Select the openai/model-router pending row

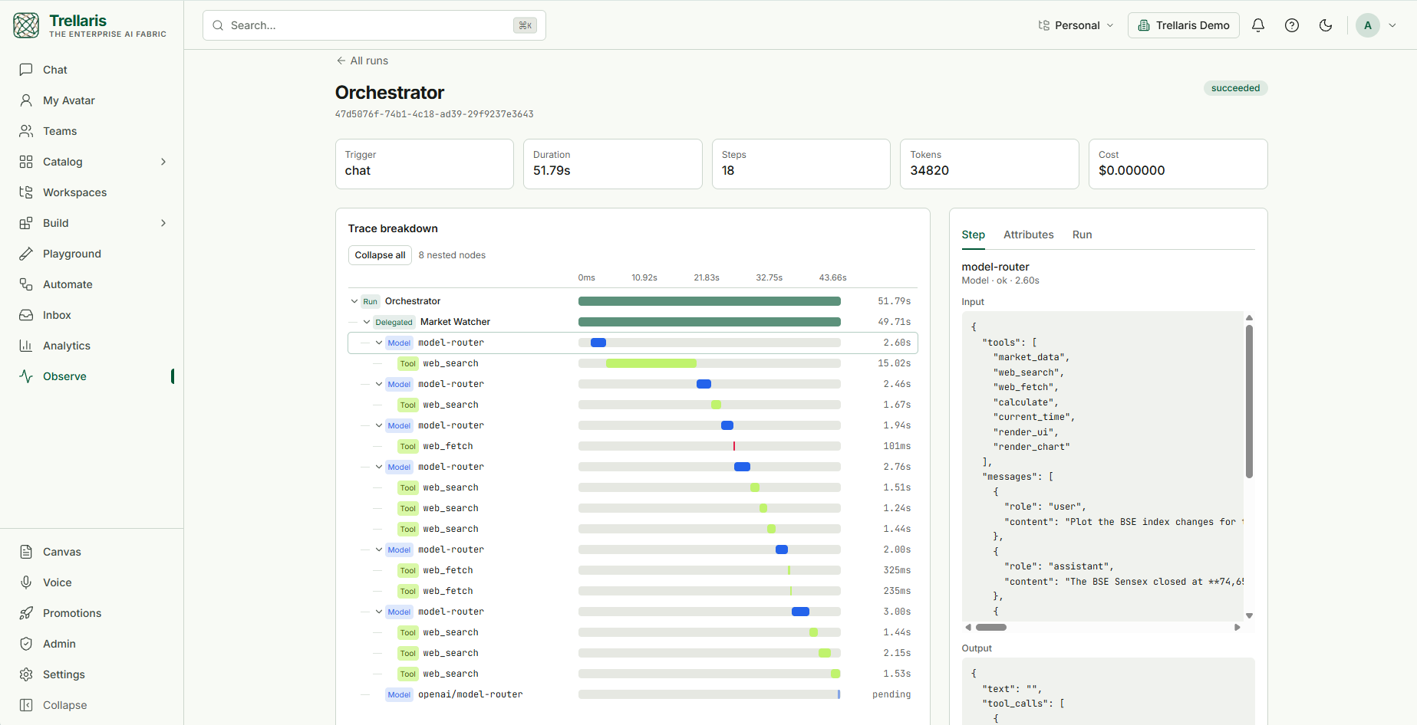pyautogui.click(x=632, y=694)
